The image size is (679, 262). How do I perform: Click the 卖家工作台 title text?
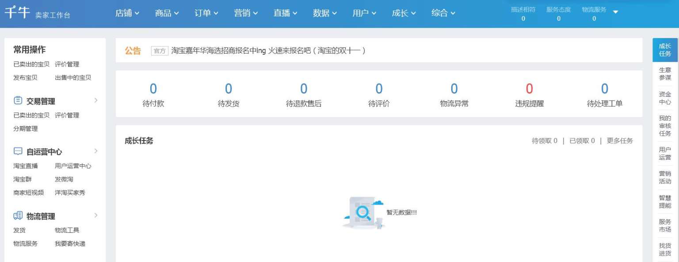click(53, 15)
